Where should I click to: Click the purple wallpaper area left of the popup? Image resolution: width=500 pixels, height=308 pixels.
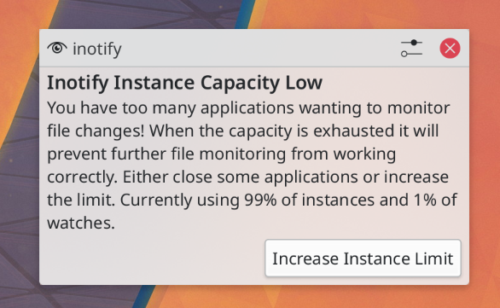(x=19, y=191)
